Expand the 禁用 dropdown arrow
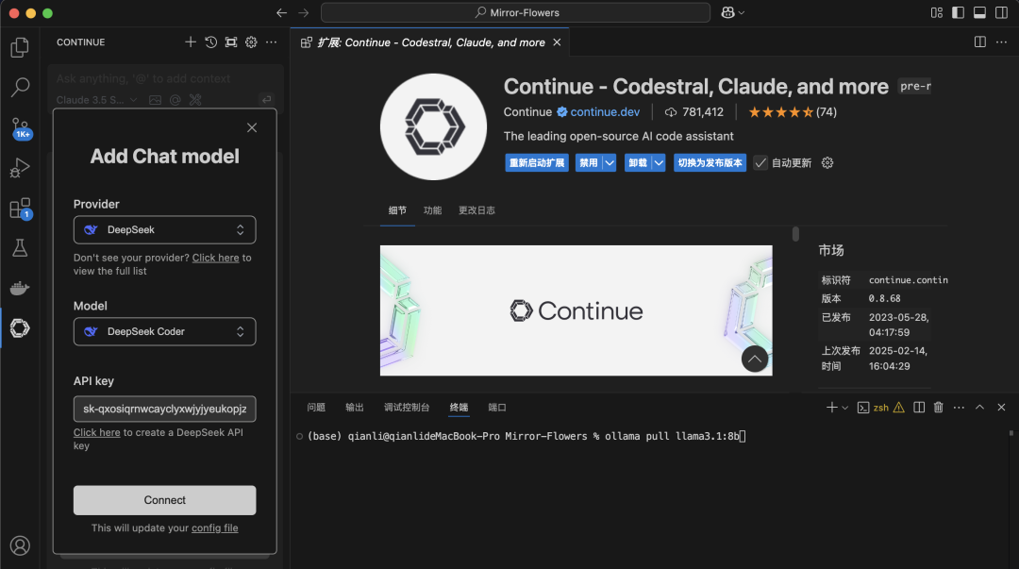The width and height of the screenshot is (1019, 569). [609, 162]
